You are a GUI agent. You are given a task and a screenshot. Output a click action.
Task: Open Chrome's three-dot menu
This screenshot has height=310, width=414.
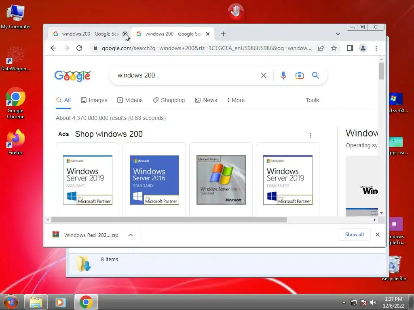click(376, 48)
